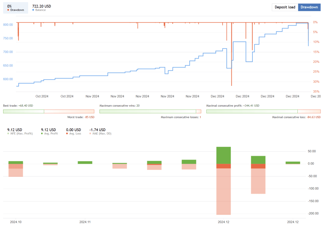Toggle the 722.20 USD Balance legend
This screenshot has height=226, width=324.
click(41, 8)
